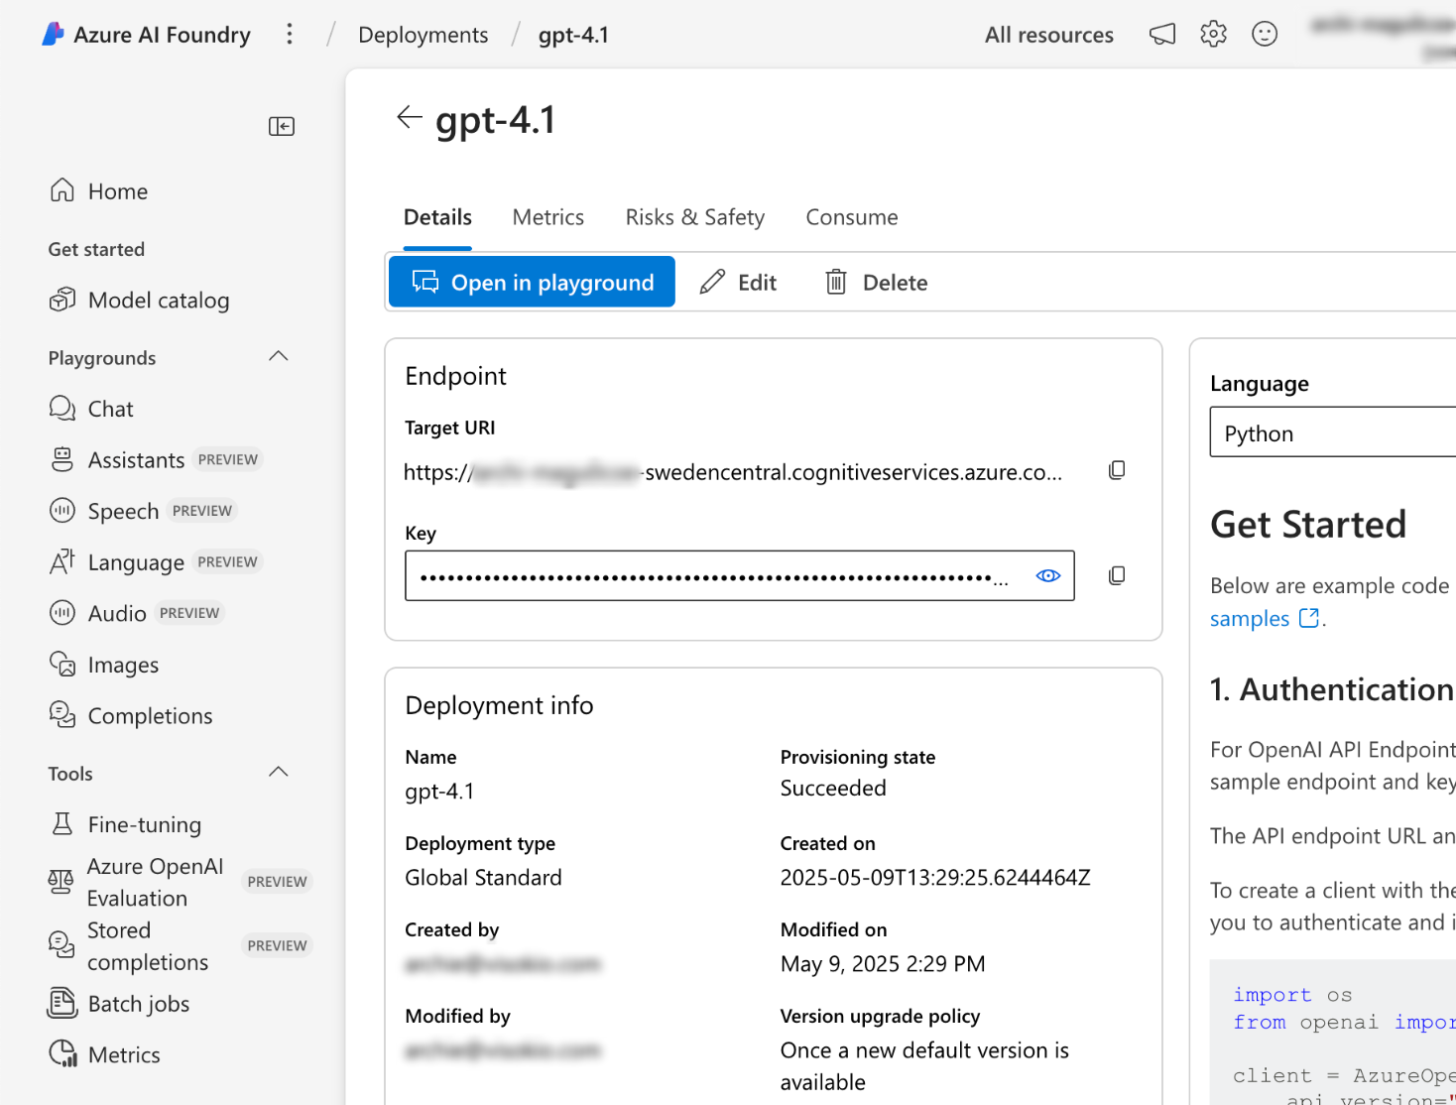Switch to the Details tab
This screenshot has height=1105, width=1456.
point(437,217)
